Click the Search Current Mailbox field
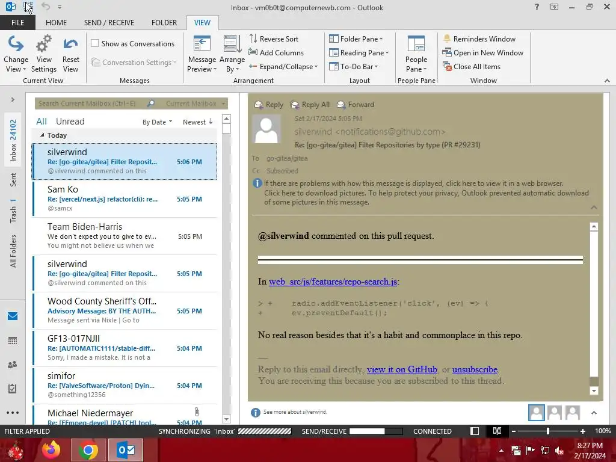 pos(90,103)
